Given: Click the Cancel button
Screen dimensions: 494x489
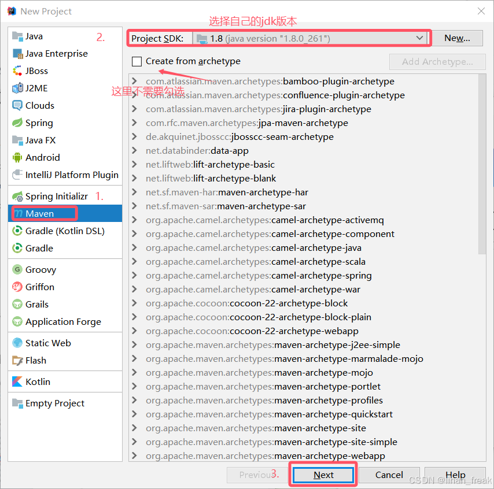Looking at the screenshot, I should pos(389,475).
